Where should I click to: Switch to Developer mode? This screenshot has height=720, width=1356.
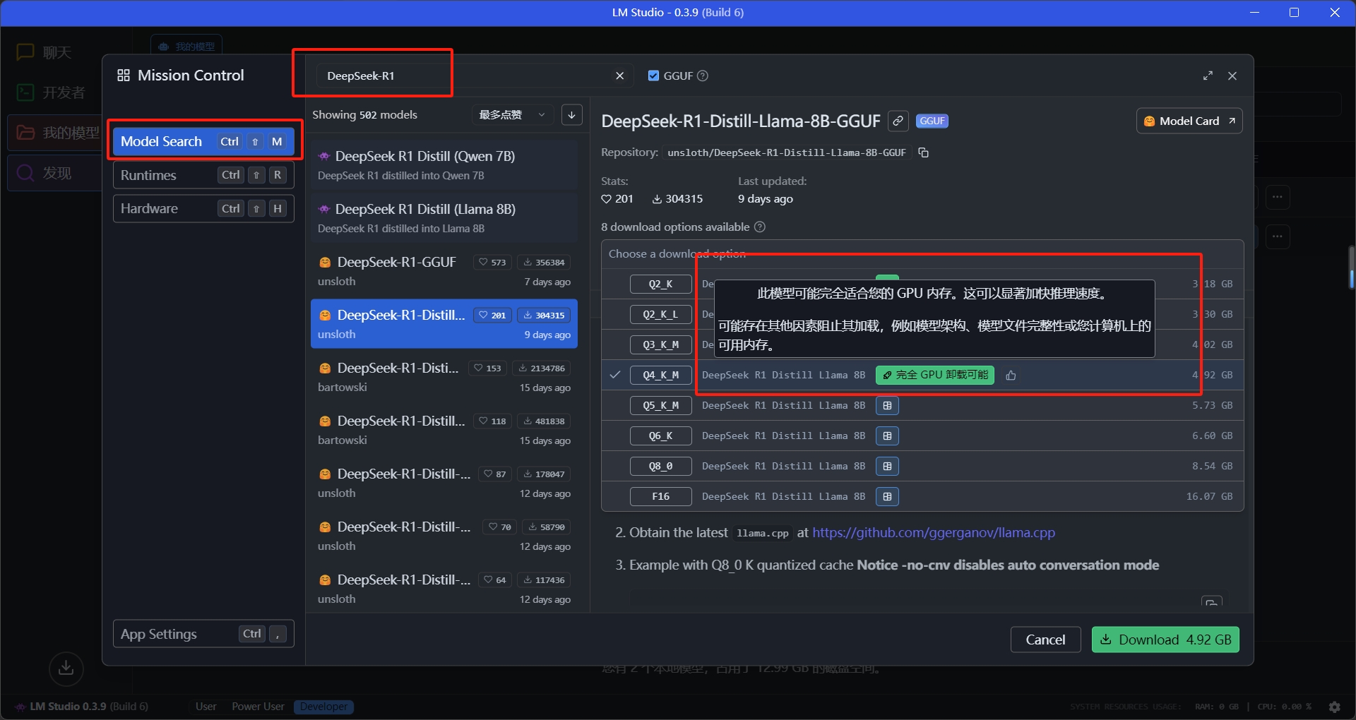point(323,707)
